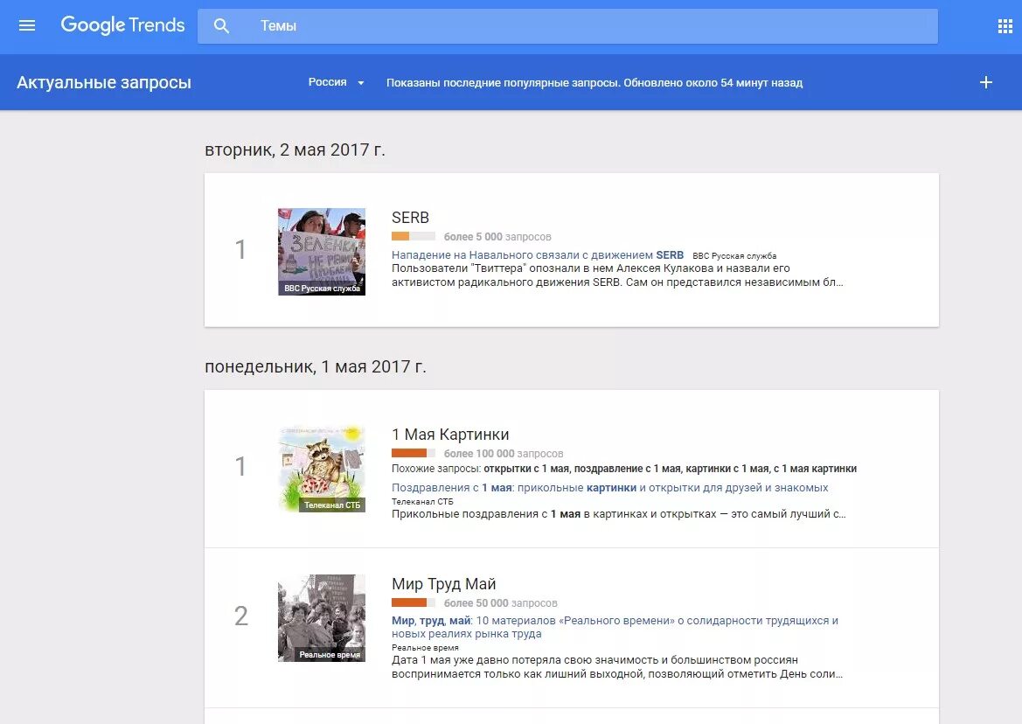Focus the Темы search field

click(567, 26)
